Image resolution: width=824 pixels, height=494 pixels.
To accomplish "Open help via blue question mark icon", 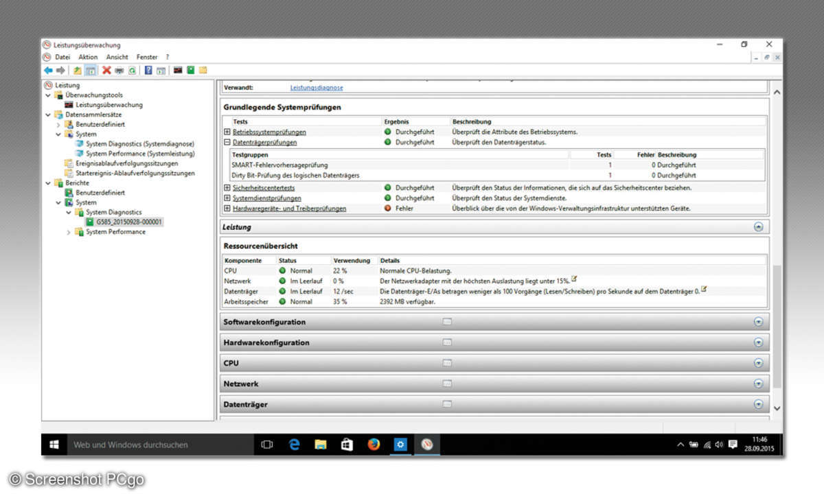I will tap(148, 70).
